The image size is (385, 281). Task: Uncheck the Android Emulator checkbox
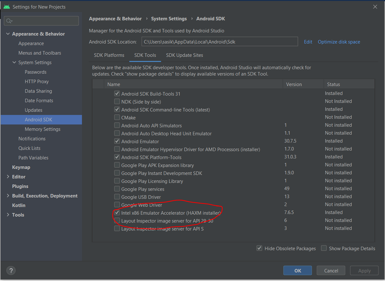[117, 141]
